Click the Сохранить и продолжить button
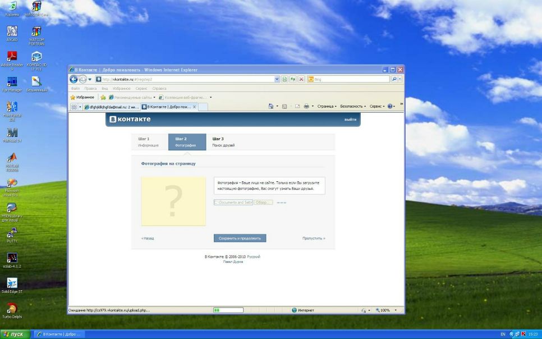 pos(240,238)
